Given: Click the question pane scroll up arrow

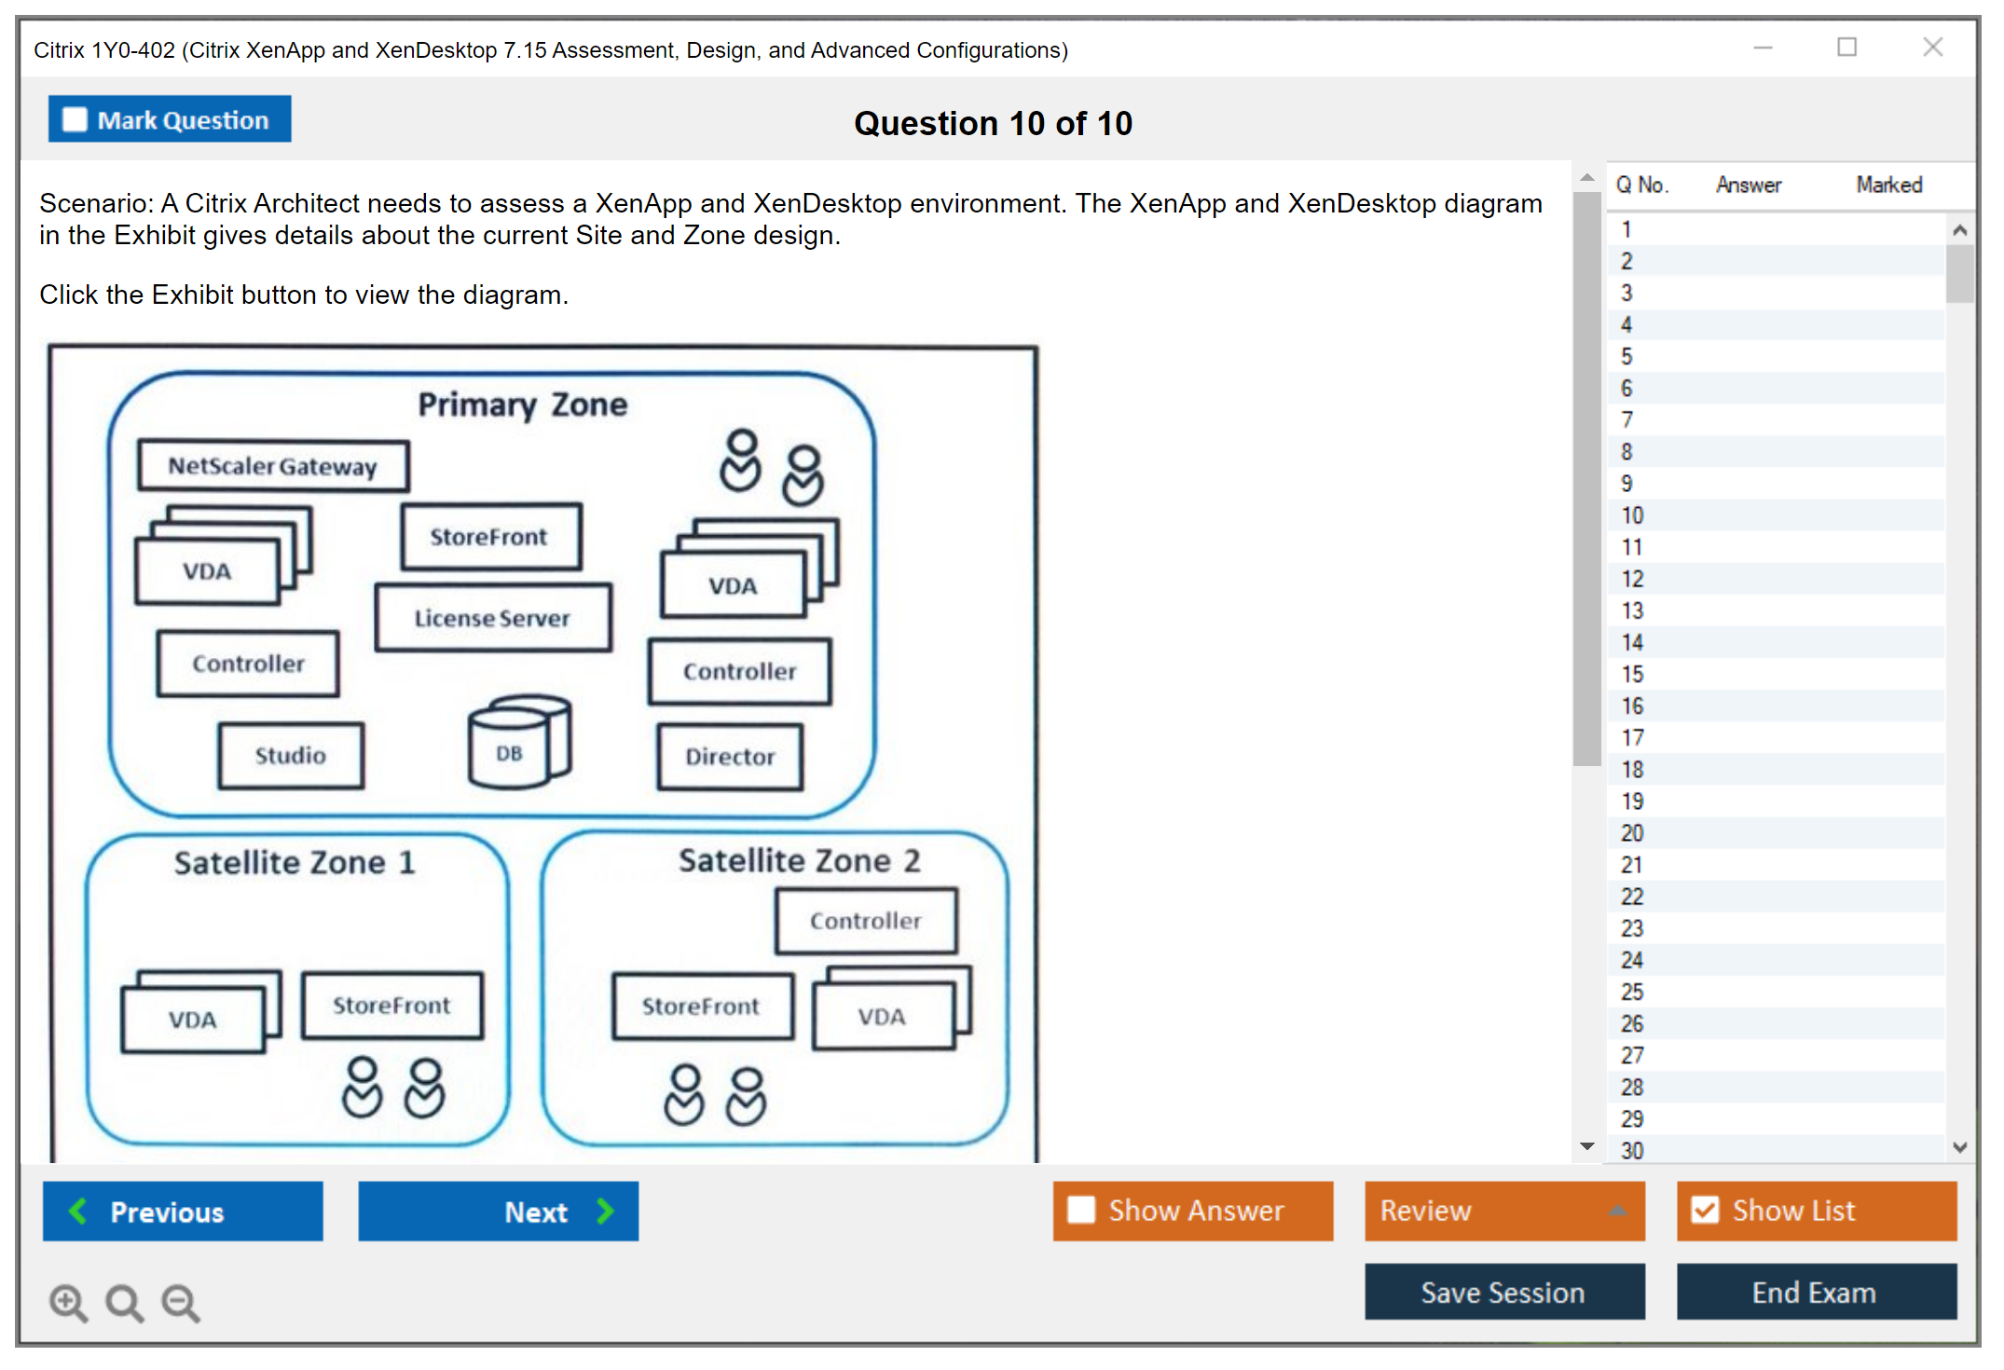Looking at the screenshot, I should (x=1586, y=177).
